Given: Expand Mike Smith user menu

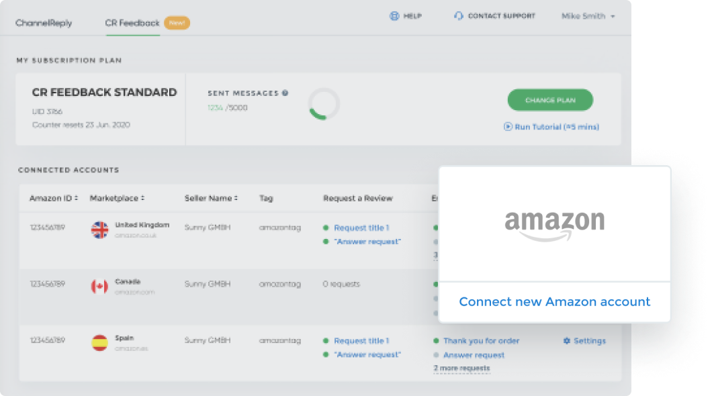Looking at the screenshot, I should pyautogui.click(x=588, y=16).
